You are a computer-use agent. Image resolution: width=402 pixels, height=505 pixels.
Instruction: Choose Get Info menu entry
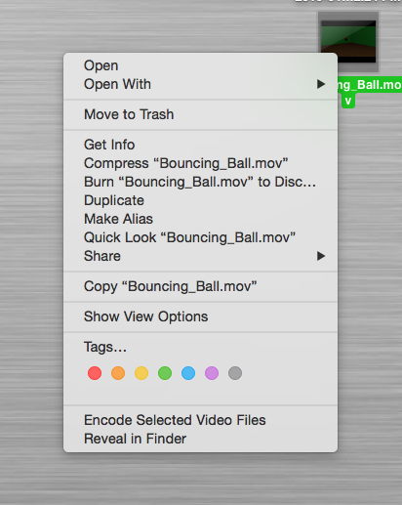coord(200,145)
